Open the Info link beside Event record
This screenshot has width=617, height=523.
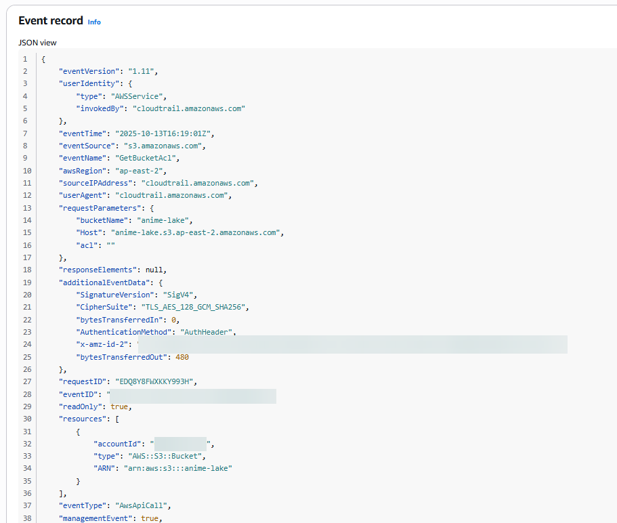94,22
